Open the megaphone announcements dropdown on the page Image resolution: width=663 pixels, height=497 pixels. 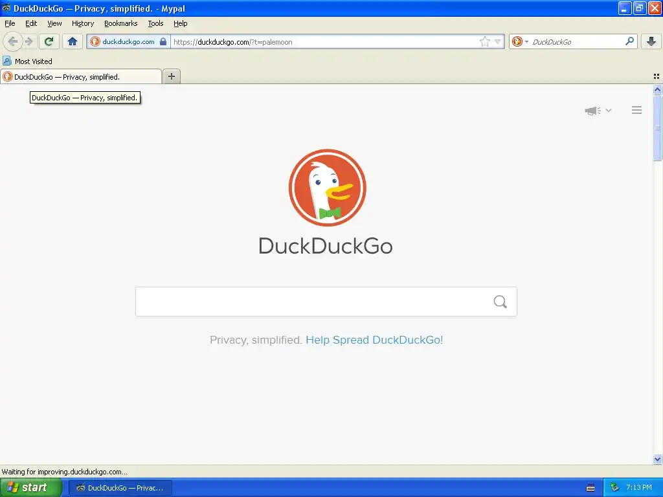[598, 110]
